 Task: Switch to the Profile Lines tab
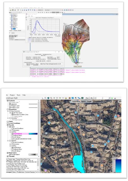click(x=21, y=172)
